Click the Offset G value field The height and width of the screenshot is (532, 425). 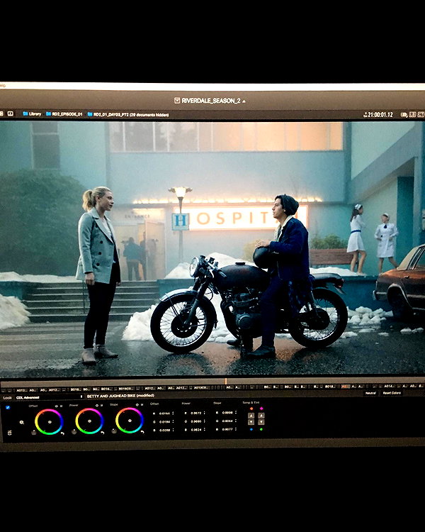[165, 422]
